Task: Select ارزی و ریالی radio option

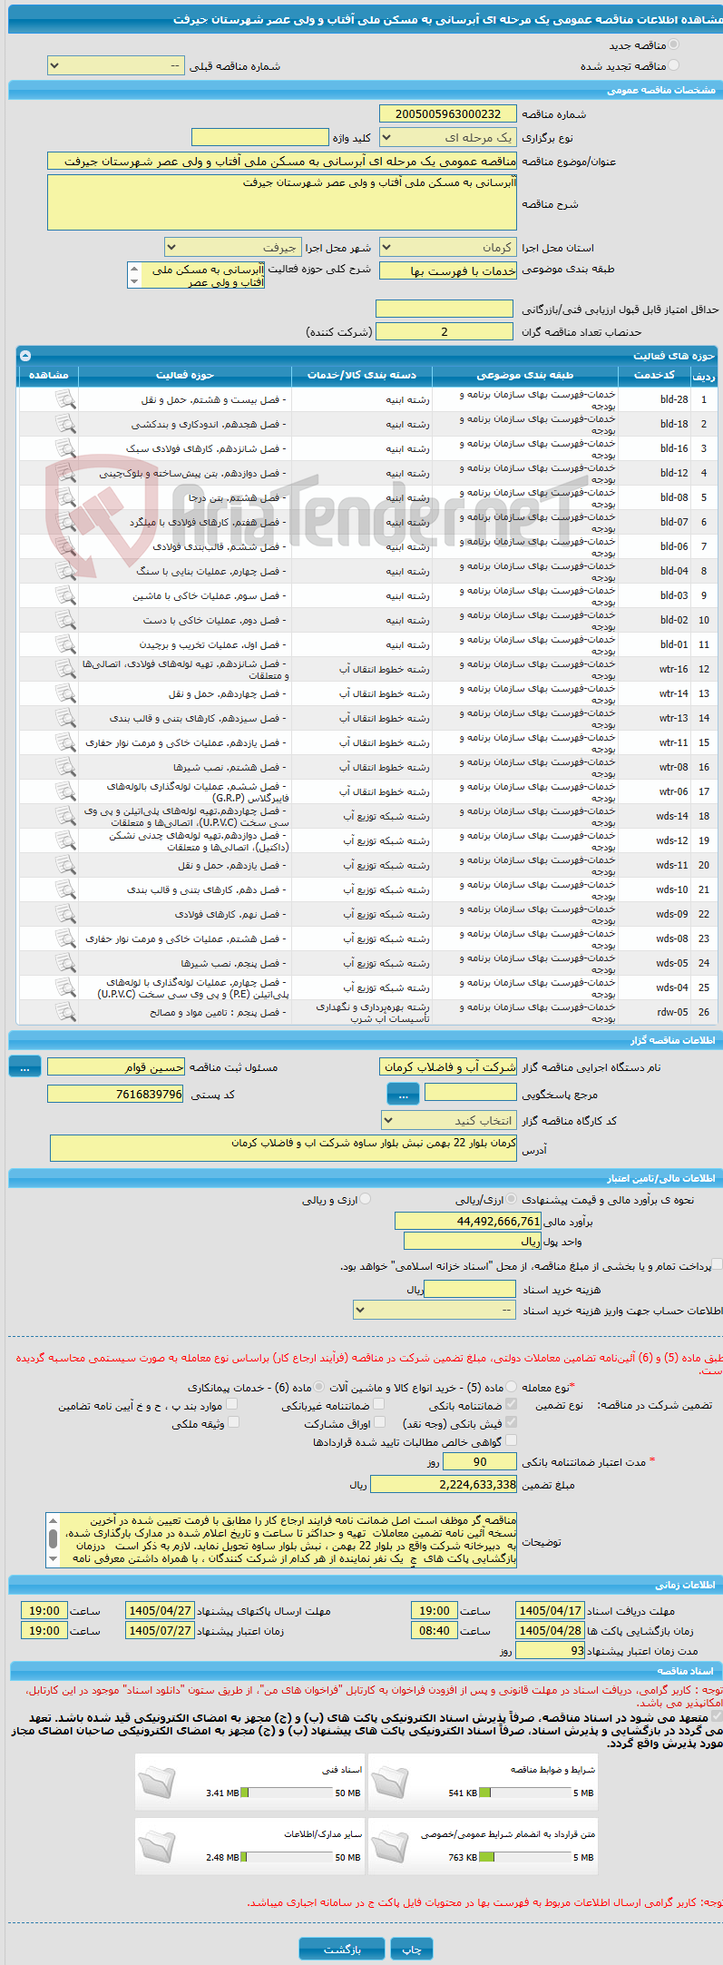Action: [366, 1199]
